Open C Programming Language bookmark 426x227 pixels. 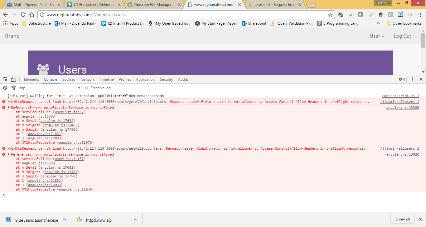click(338, 23)
